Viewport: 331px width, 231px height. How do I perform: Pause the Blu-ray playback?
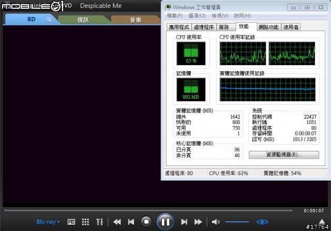tap(165, 222)
